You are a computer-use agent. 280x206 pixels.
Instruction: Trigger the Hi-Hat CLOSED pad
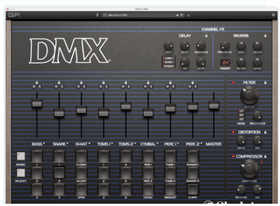click(x=81, y=156)
